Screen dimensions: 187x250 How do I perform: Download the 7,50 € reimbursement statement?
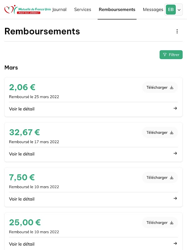click(x=160, y=177)
